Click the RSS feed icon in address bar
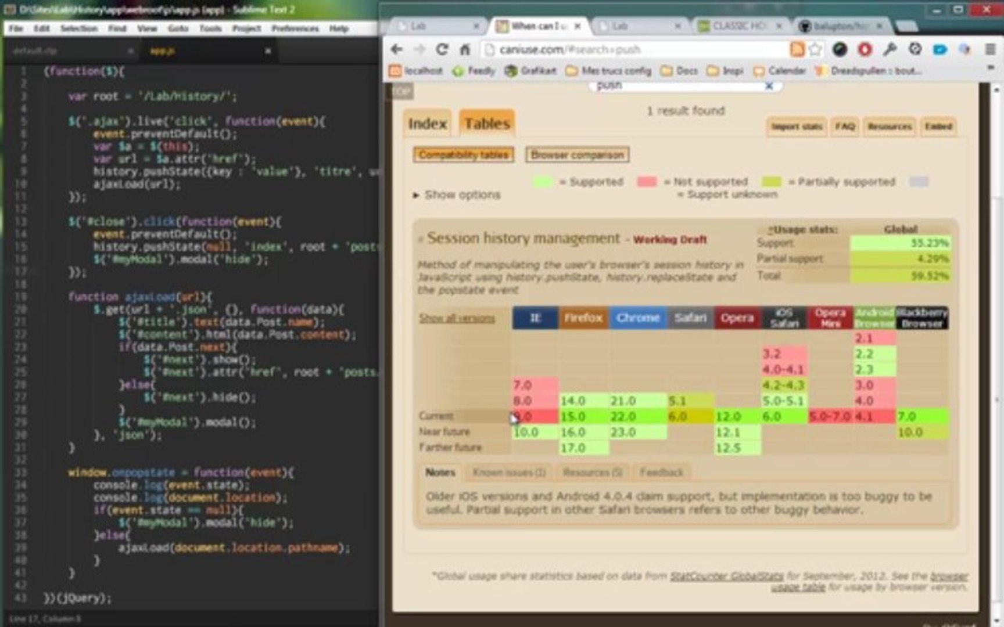Image resolution: width=1004 pixels, height=627 pixels. coord(797,49)
